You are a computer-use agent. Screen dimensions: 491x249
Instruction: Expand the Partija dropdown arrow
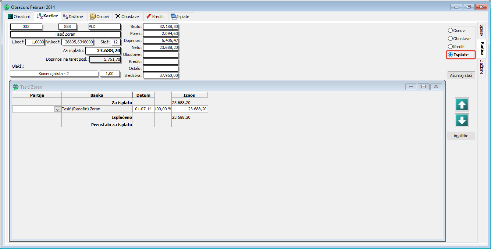click(x=58, y=109)
